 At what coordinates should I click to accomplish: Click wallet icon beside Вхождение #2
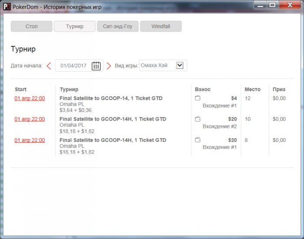pyautogui.click(x=198, y=119)
